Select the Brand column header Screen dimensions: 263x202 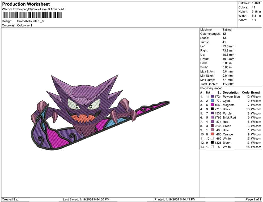pos(255,92)
